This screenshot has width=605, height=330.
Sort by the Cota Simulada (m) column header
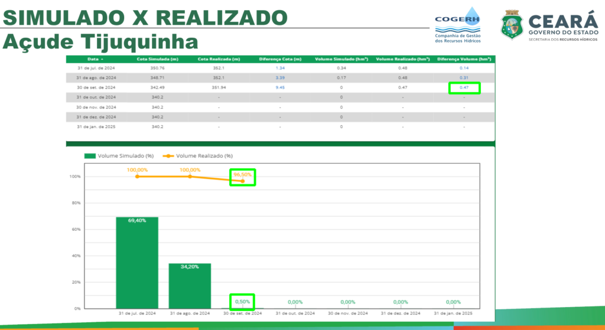[157, 59]
